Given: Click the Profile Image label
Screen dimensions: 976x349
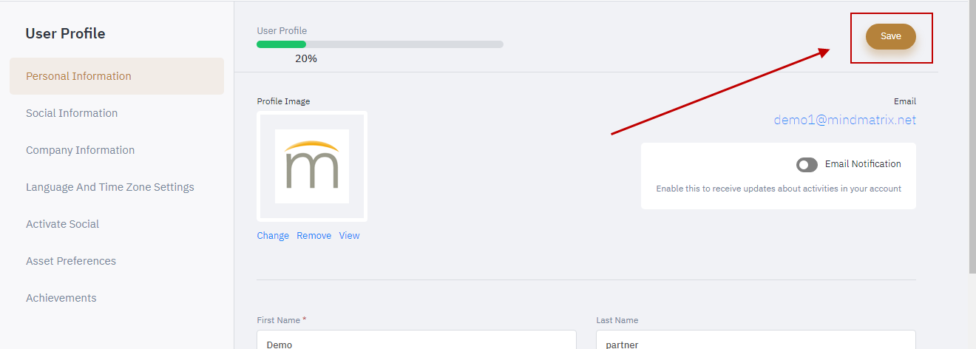Looking at the screenshot, I should tap(283, 101).
